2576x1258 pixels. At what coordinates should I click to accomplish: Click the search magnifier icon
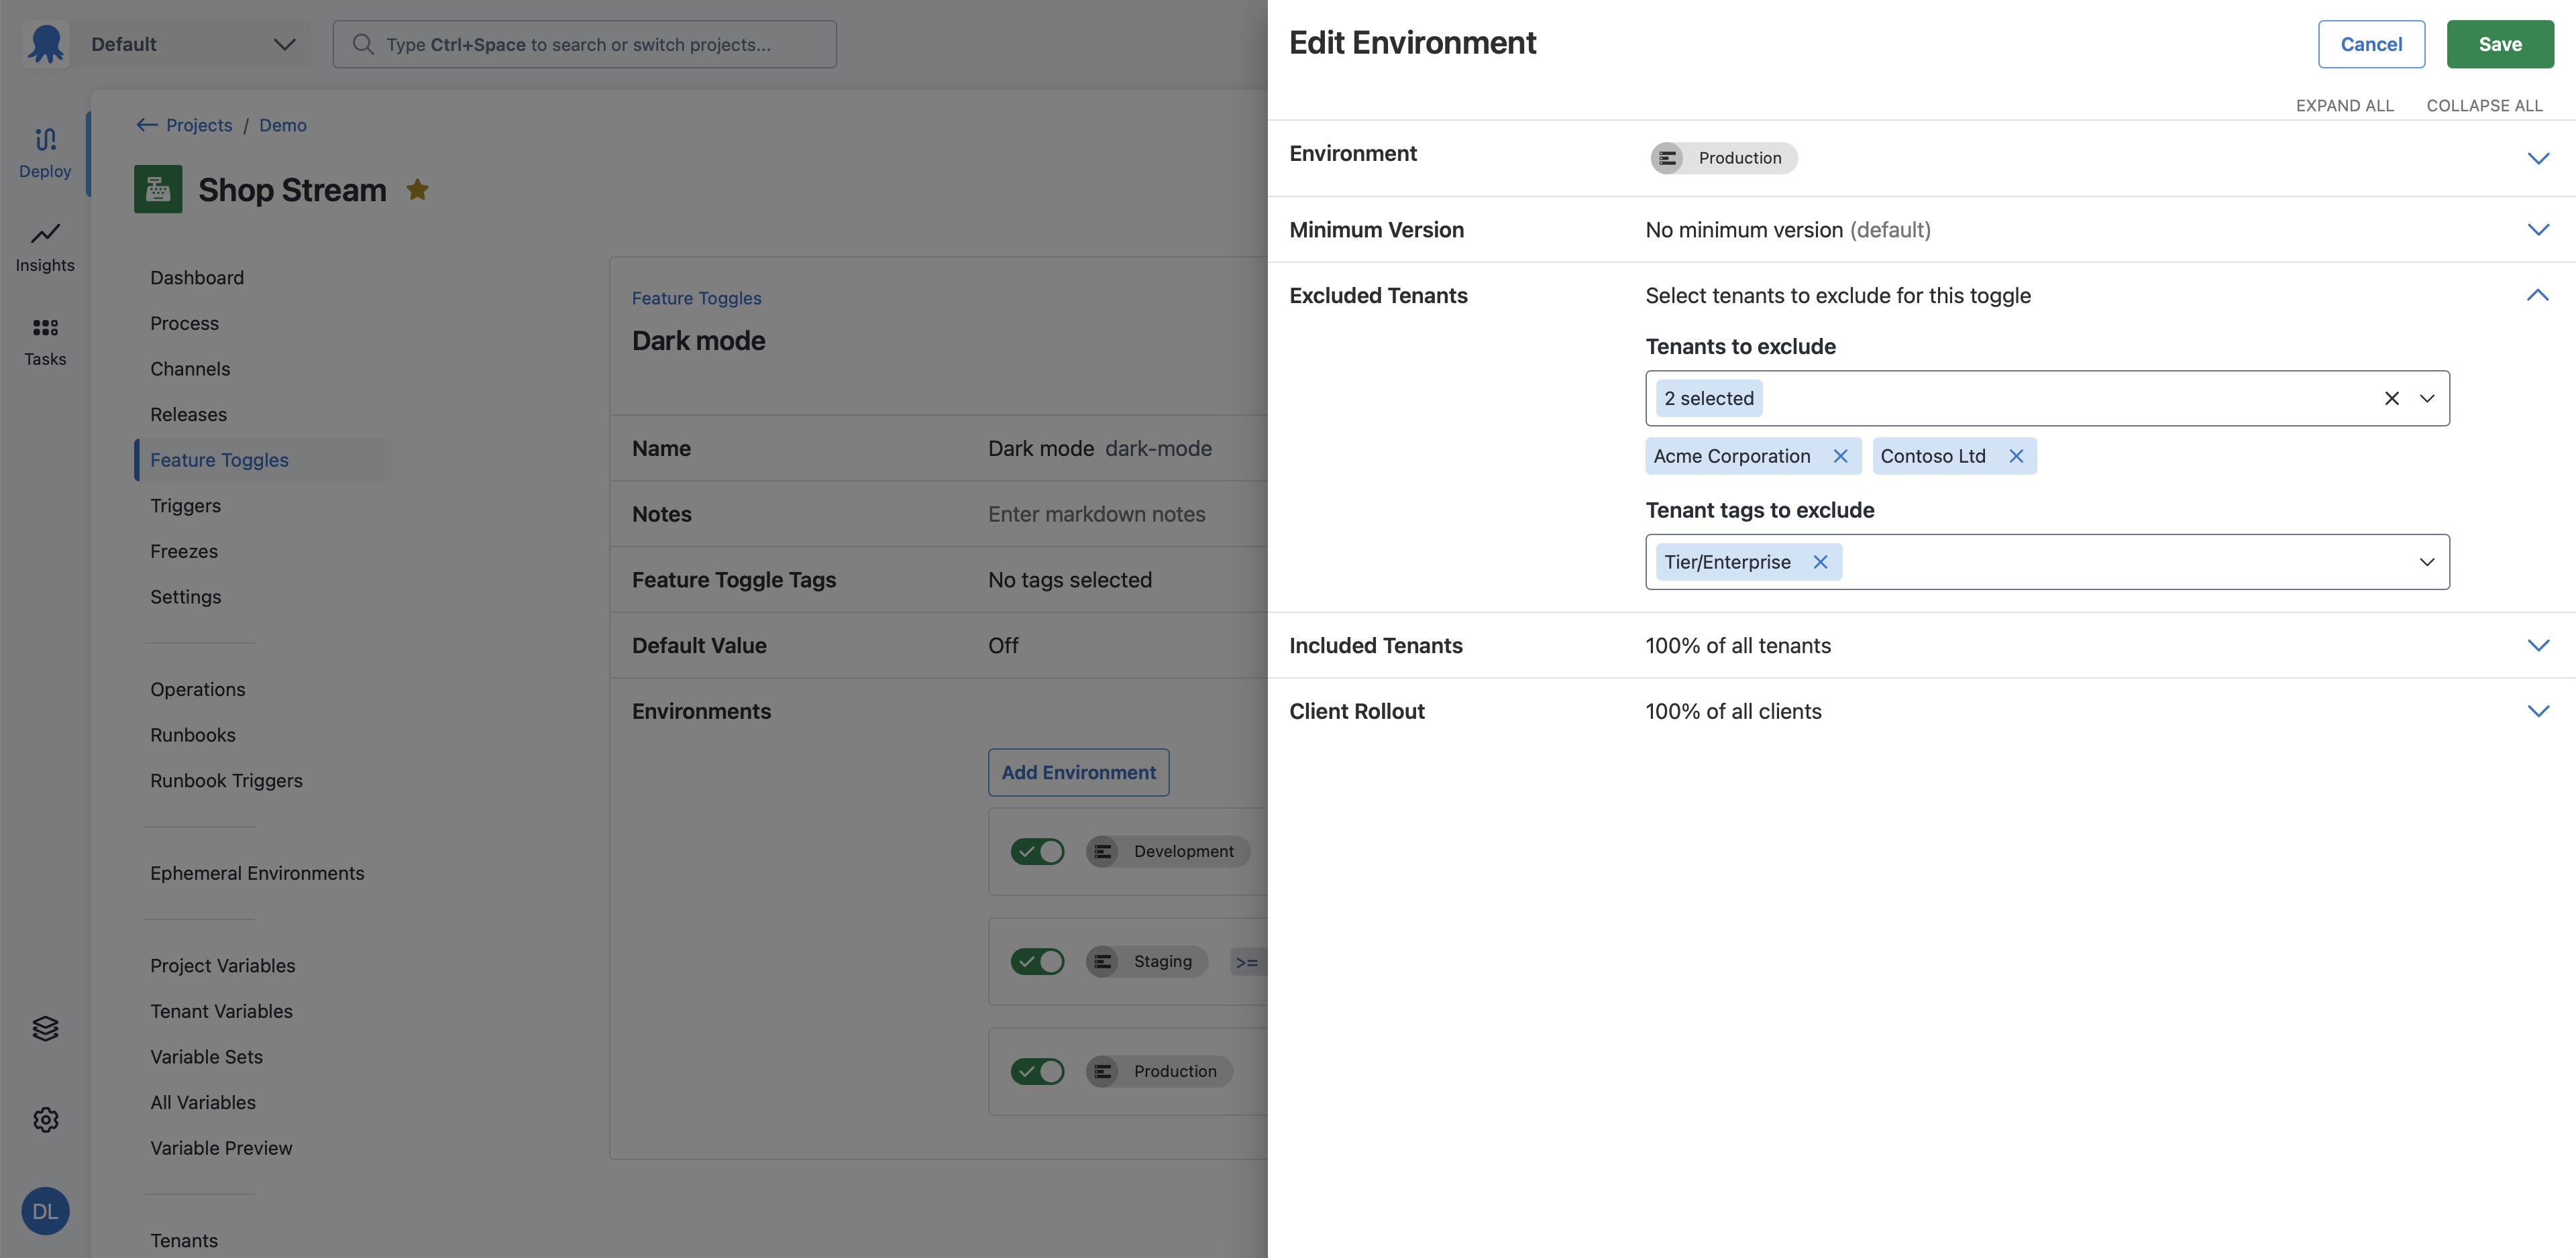coord(363,44)
